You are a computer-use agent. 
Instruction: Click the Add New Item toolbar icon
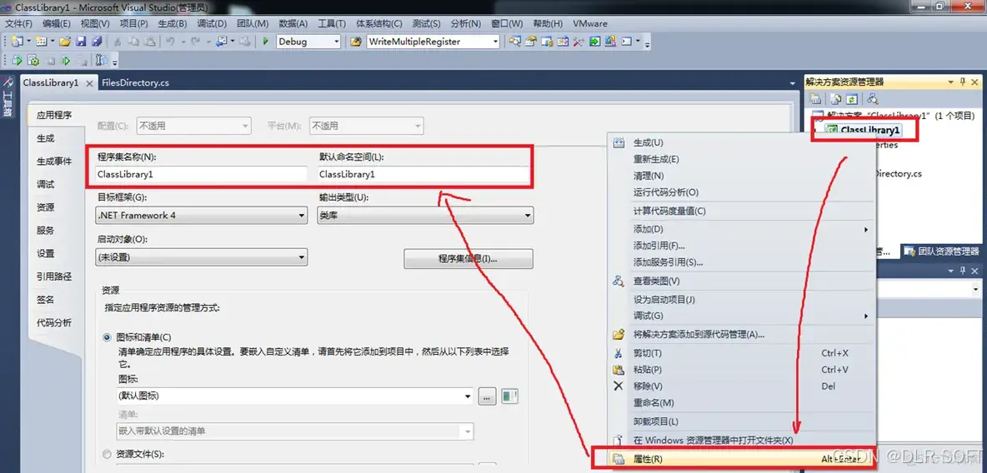coord(40,42)
